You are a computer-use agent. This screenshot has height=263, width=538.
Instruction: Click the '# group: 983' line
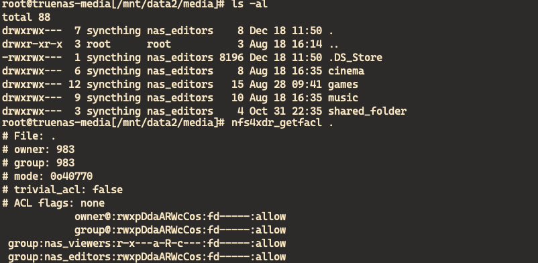click(38, 163)
